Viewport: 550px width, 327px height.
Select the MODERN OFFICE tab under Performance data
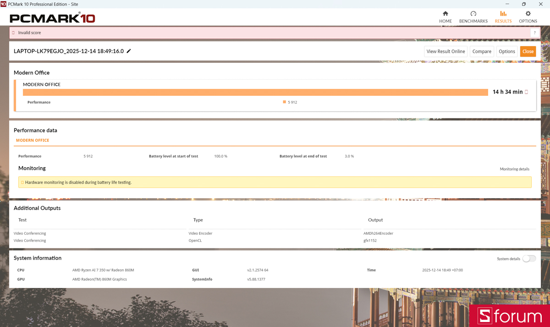pyautogui.click(x=33, y=140)
